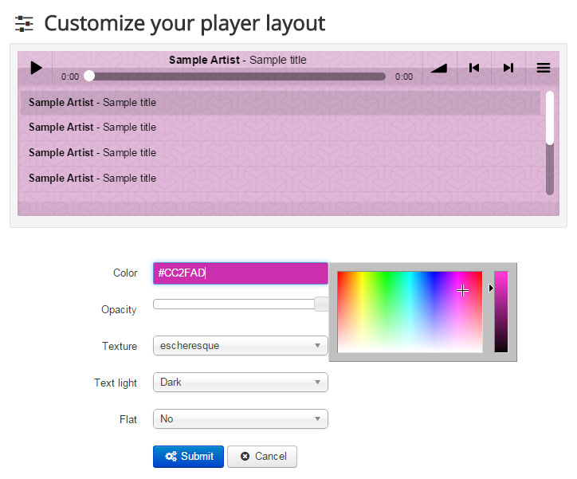
Task: Click the sliders icon beside the heading
Action: tap(25, 24)
